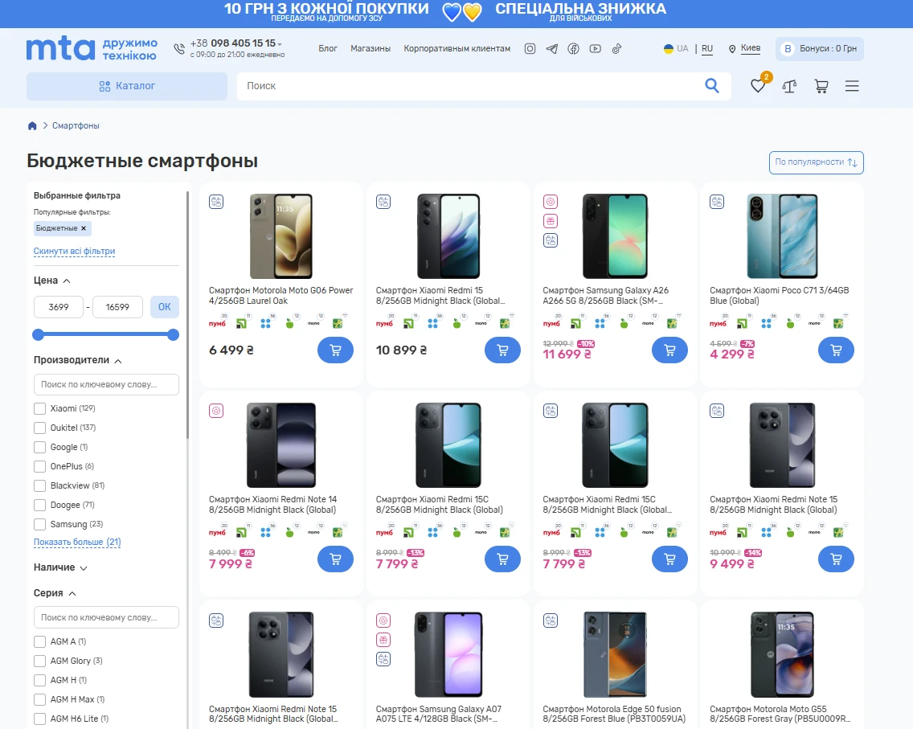Enable the AGM Glory series checkbox
The image size is (913, 729).
pyautogui.click(x=39, y=661)
